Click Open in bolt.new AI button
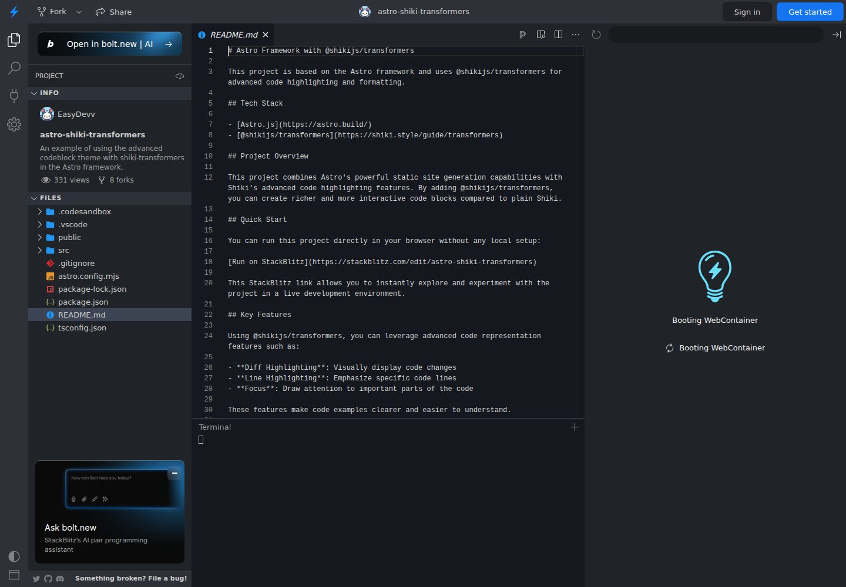 tap(110, 44)
